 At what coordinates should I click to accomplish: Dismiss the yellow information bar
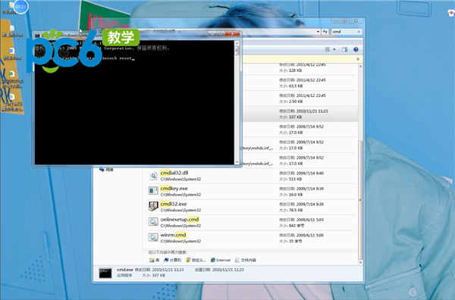[358, 59]
